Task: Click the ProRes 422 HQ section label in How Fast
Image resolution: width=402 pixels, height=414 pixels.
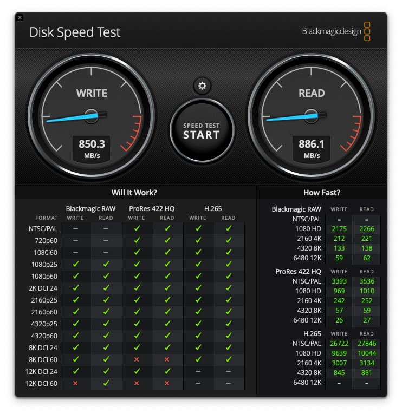Action: [x=299, y=272]
